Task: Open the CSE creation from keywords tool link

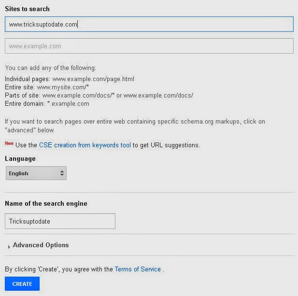Action: point(85,145)
